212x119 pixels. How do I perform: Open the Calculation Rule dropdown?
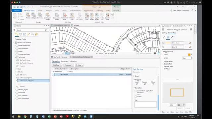(x=57, y=17)
